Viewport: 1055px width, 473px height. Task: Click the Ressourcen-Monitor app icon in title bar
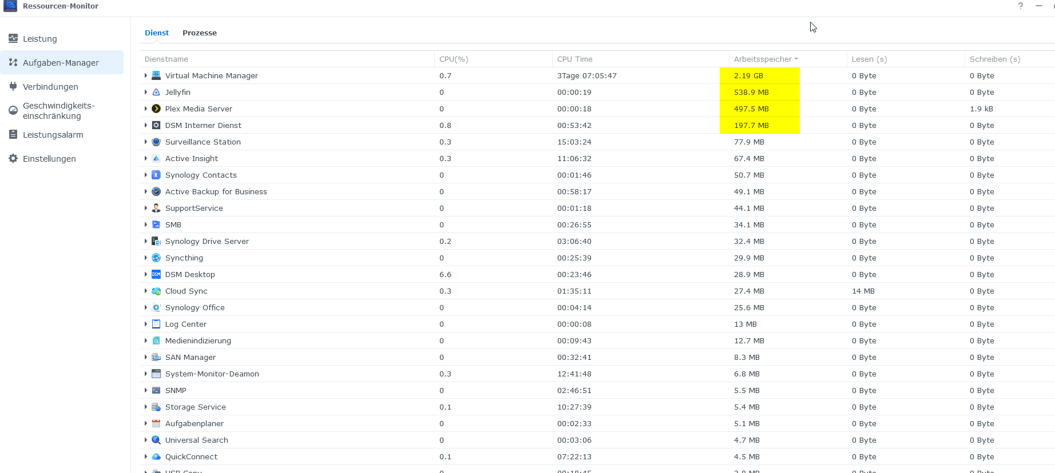point(10,6)
